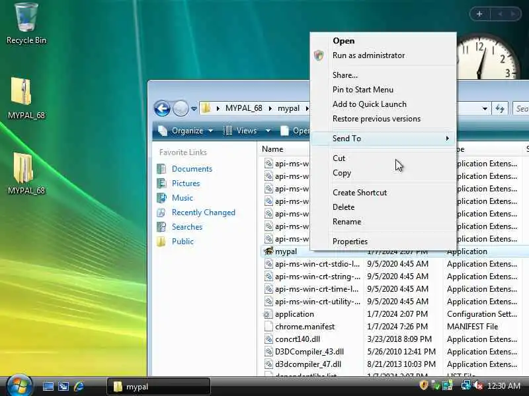Viewport: 529px width, 396px height.
Task: Click mypal in the address breadcrumb
Action: (x=288, y=108)
